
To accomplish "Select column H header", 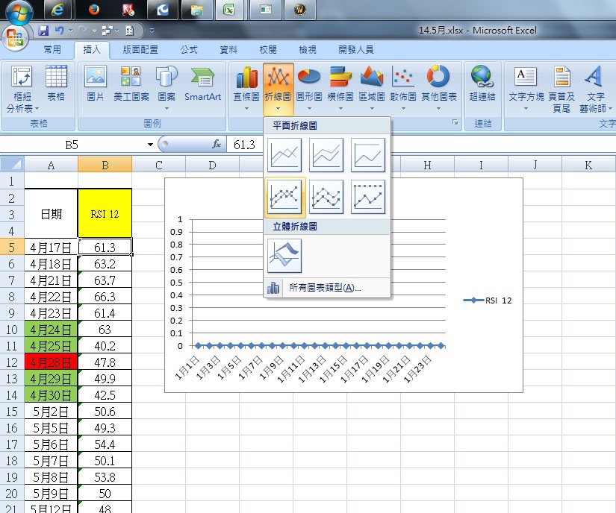I will (427, 165).
